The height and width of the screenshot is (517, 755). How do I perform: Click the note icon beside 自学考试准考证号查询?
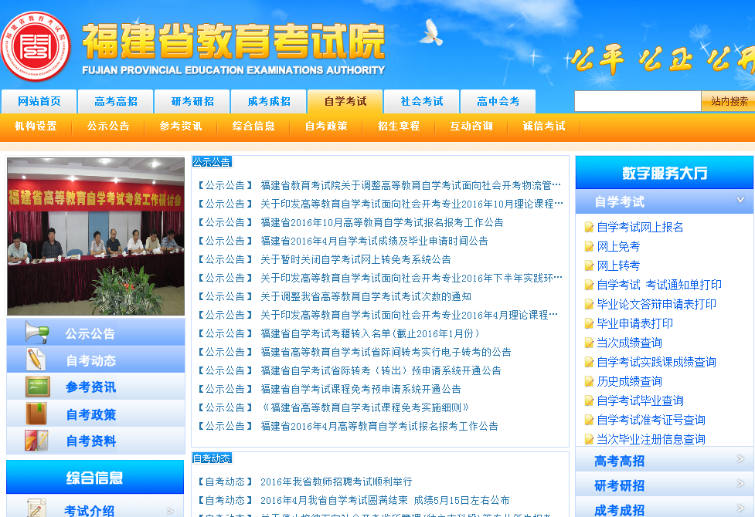tap(588, 420)
